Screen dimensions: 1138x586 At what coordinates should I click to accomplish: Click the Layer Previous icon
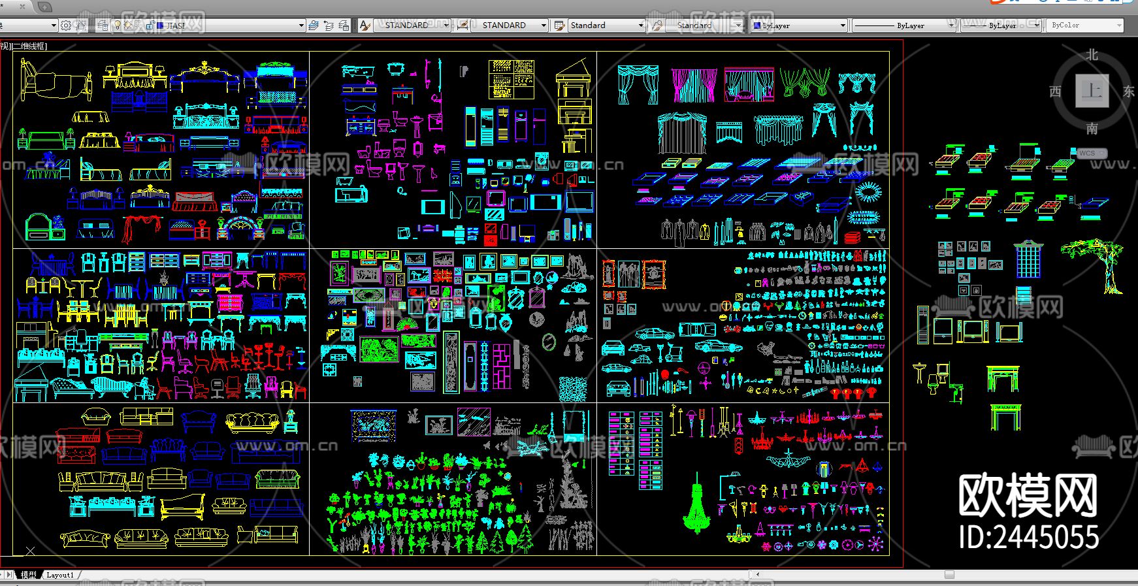[329, 25]
